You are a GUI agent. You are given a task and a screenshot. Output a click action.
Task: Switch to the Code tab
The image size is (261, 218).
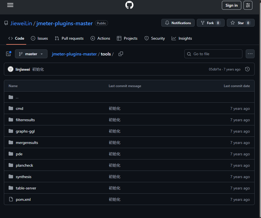[x=16, y=38]
